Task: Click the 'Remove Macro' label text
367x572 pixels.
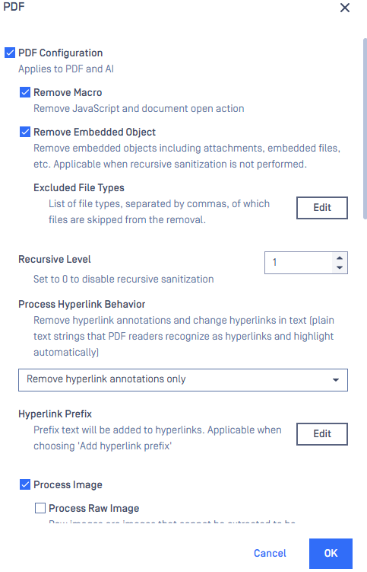Action: click(x=68, y=93)
